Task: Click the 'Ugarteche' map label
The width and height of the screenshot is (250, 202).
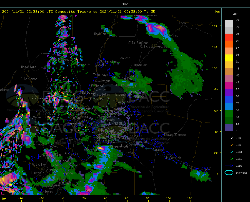Action: point(75,139)
